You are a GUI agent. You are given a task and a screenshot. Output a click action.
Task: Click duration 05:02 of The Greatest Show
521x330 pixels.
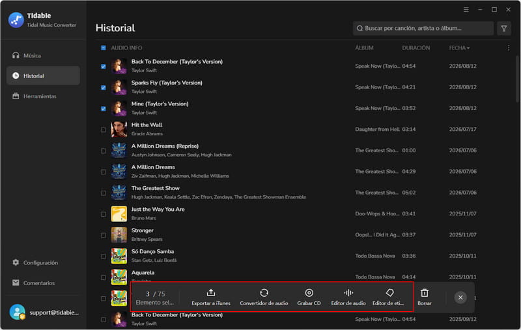tap(409, 193)
